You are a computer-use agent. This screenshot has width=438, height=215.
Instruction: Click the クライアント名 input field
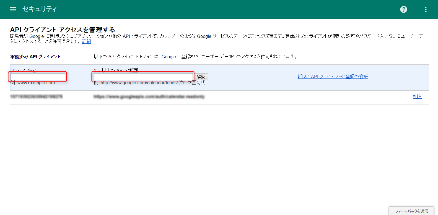[x=38, y=77]
